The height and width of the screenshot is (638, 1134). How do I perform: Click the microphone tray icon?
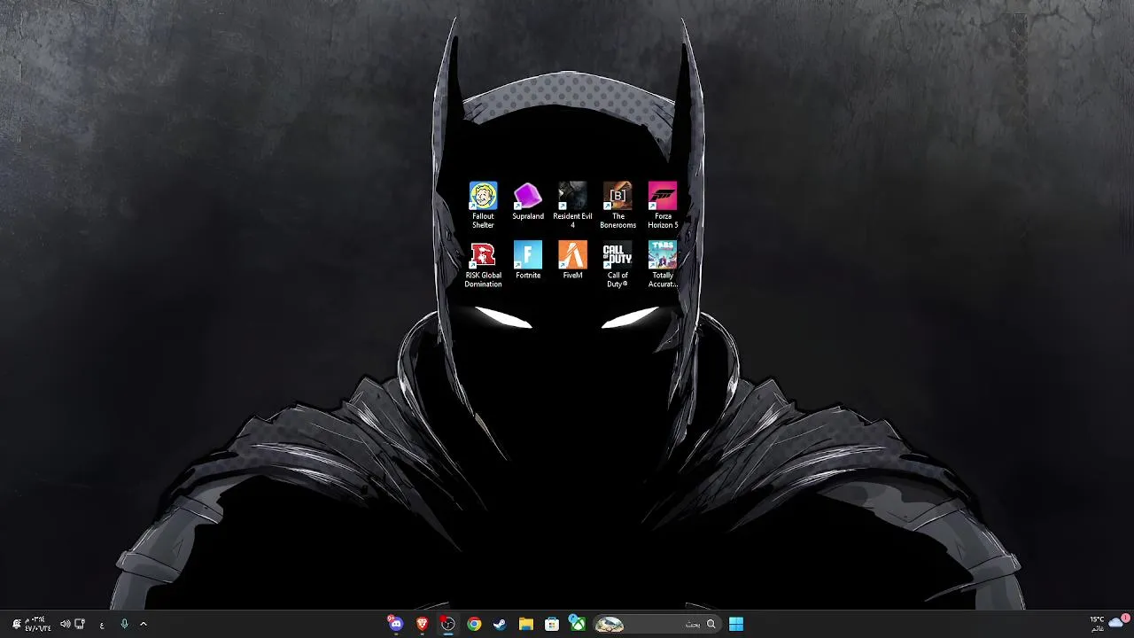click(124, 624)
